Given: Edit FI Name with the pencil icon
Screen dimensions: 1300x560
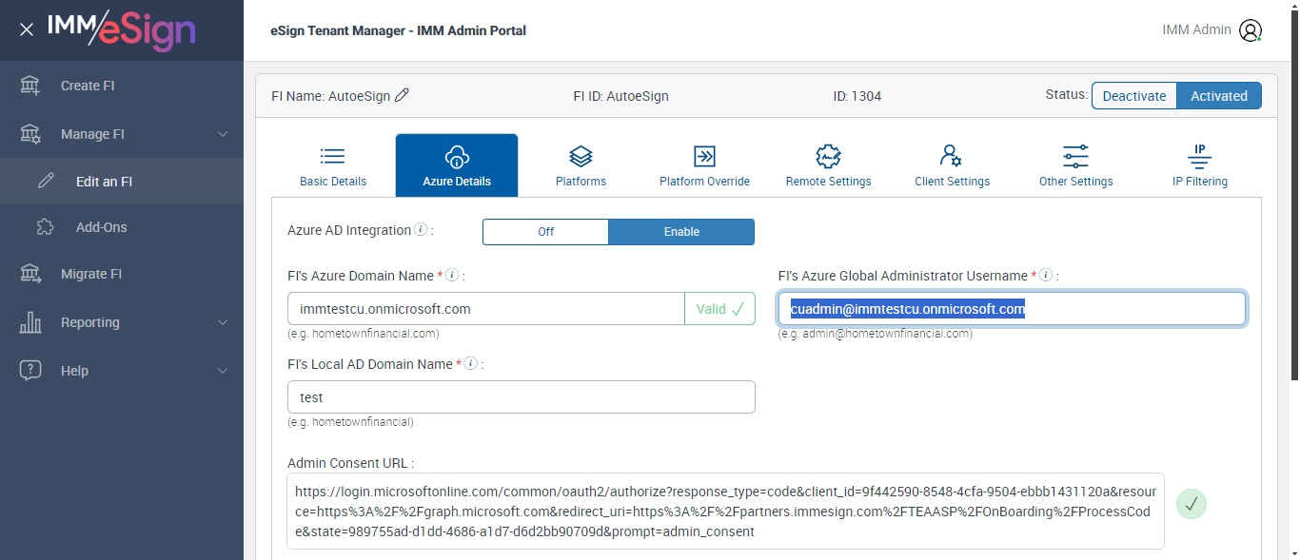Looking at the screenshot, I should click(402, 95).
